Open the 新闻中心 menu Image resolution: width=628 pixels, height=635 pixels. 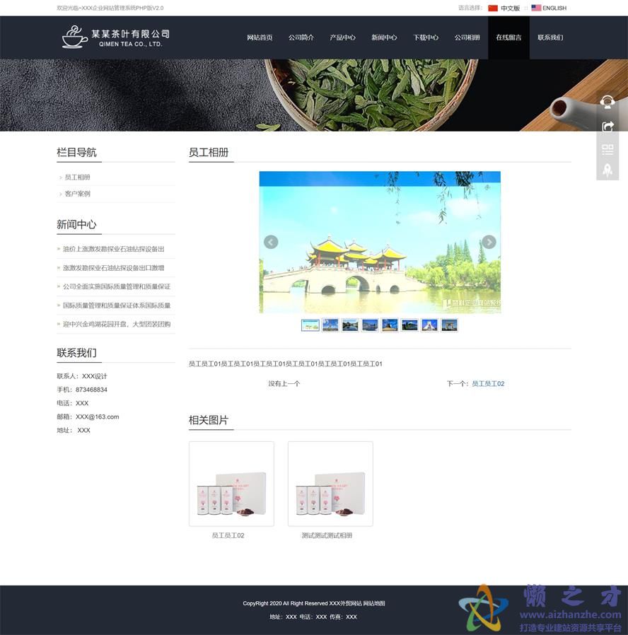[x=385, y=37]
